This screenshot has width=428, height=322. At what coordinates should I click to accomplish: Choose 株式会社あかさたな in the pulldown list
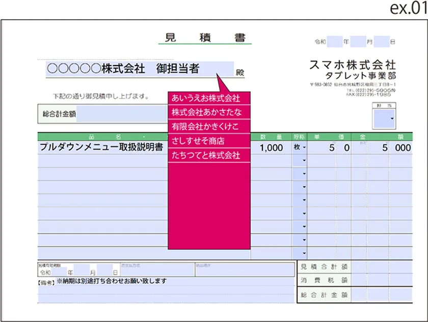click(x=209, y=112)
